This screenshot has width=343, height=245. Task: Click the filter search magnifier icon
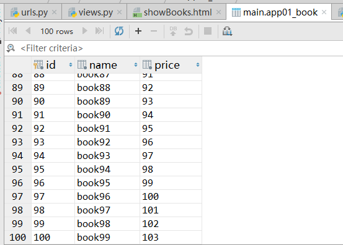pyautogui.click(x=11, y=48)
